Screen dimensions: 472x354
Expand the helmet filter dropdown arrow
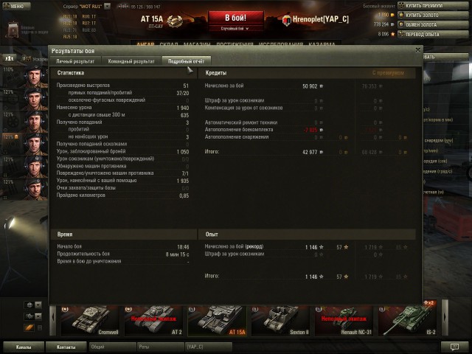click(38, 305)
